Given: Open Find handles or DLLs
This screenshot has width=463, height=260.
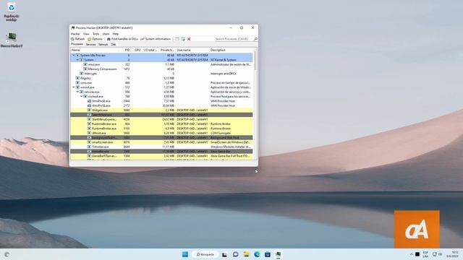Looking at the screenshot, I should [x=122, y=39].
